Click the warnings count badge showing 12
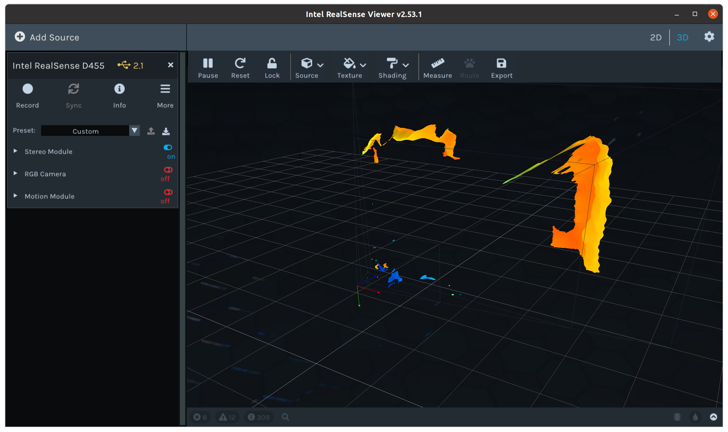The height and width of the screenshot is (432, 728). point(227,417)
